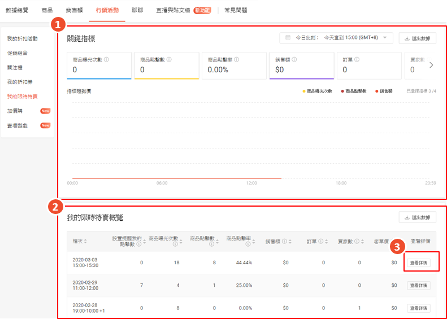The height and width of the screenshot is (319, 447).
Task: Sort table by 銷售額 column arrows
Action: point(289,241)
